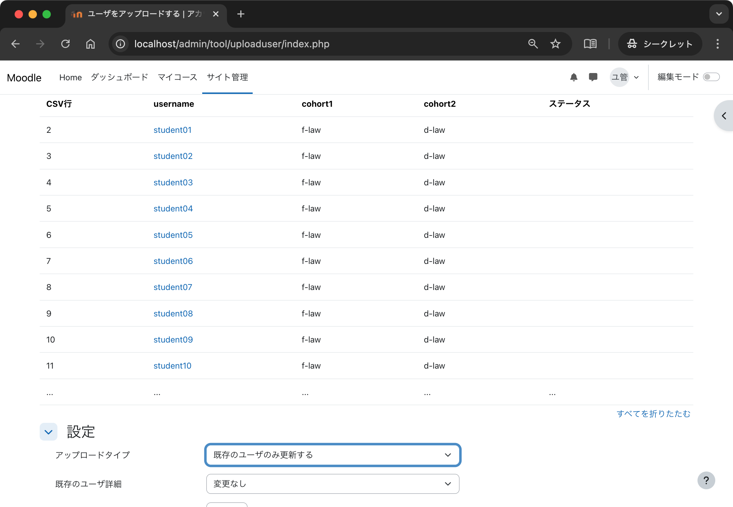Open the messages panel
Screen dimensions: 733x507
(593, 77)
